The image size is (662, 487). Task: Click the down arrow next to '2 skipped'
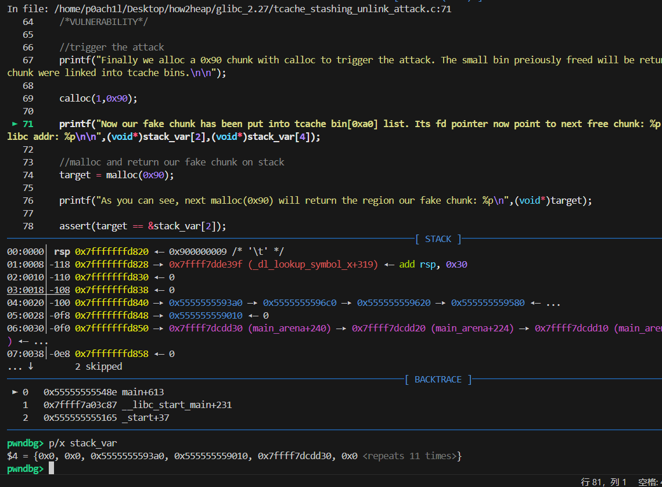point(30,366)
